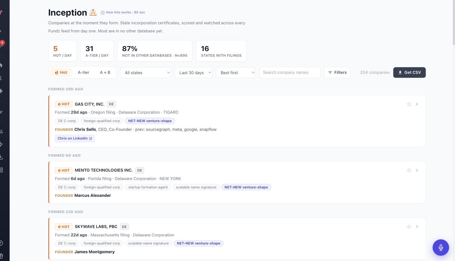Viewport: 455px width, 261px height.
Task: Switch to the A-tier tab
Action: [83, 73]
